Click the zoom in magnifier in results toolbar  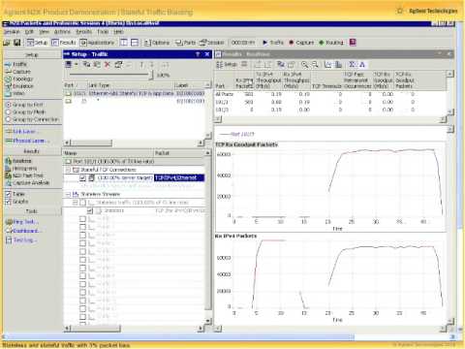click(304, 64)
